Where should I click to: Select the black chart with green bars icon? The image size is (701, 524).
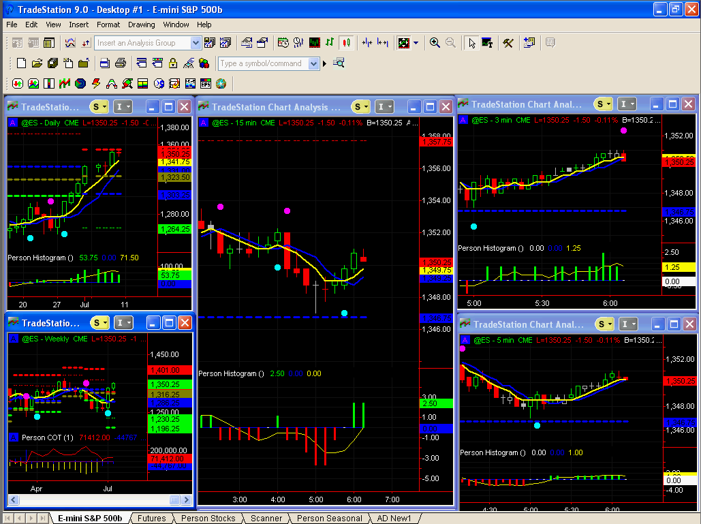[x=315, y=43]
